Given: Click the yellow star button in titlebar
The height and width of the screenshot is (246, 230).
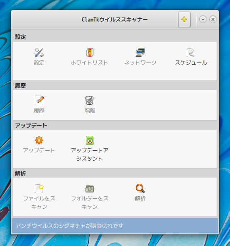Looking at the screenshot, I should click(x=184, y=19).
